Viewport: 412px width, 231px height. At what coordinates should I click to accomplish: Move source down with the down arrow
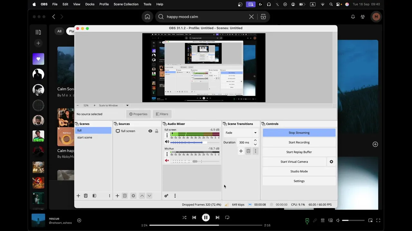point(149,196)
